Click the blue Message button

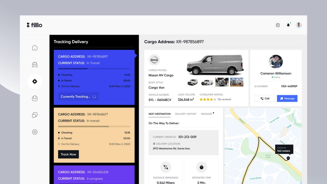(x=287, y=99)
